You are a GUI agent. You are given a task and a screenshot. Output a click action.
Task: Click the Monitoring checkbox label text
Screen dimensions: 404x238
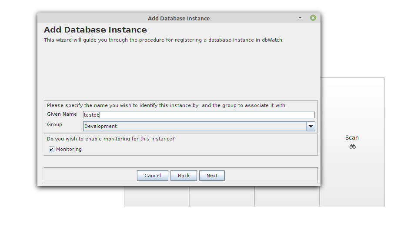(69, 149)
